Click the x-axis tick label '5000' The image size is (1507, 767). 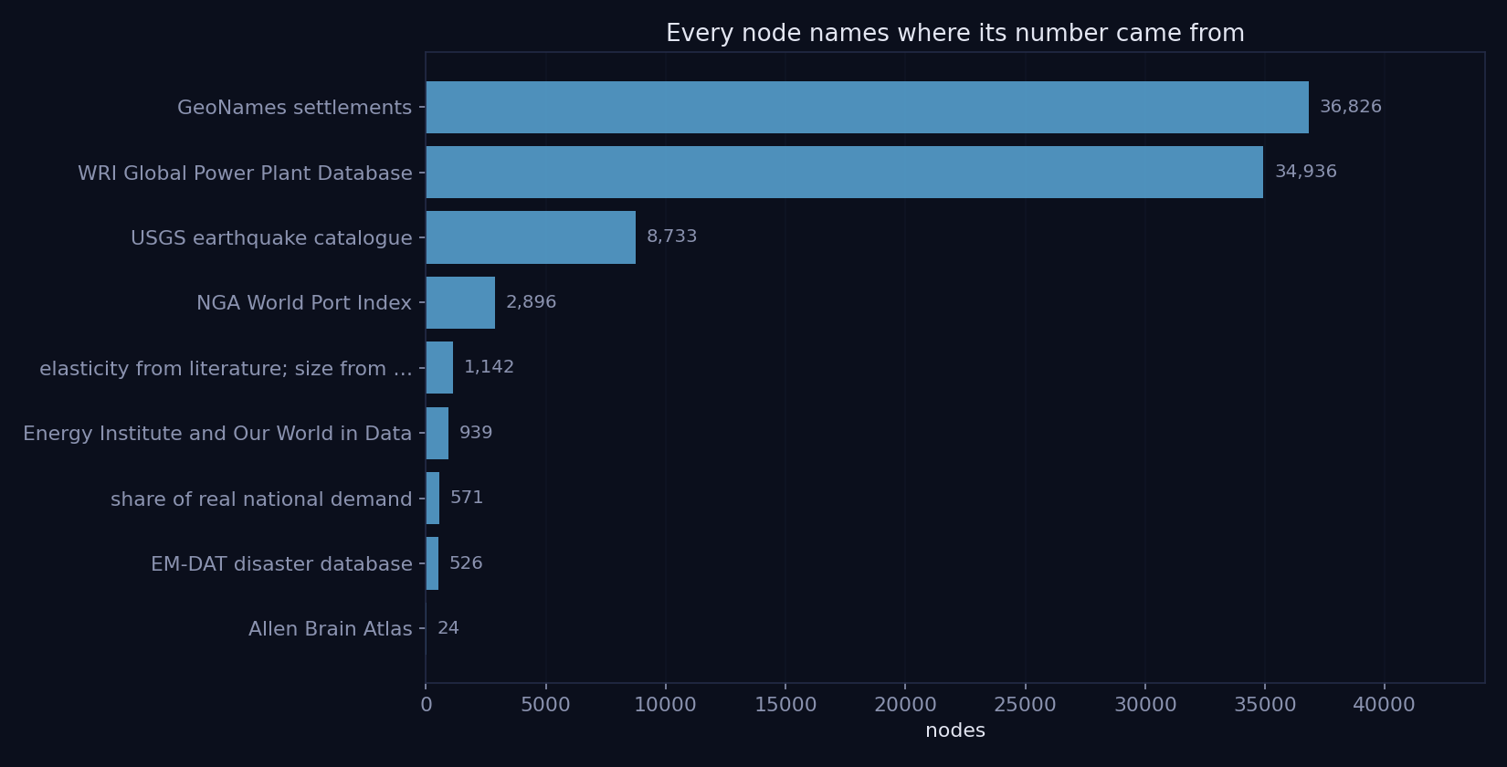[546, 705]
